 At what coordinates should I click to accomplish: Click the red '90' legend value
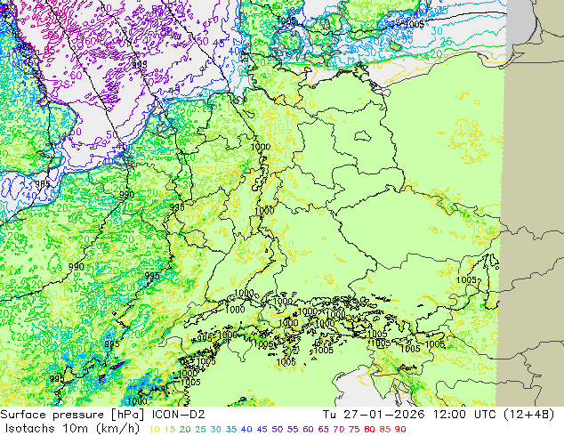click(400, 429)
